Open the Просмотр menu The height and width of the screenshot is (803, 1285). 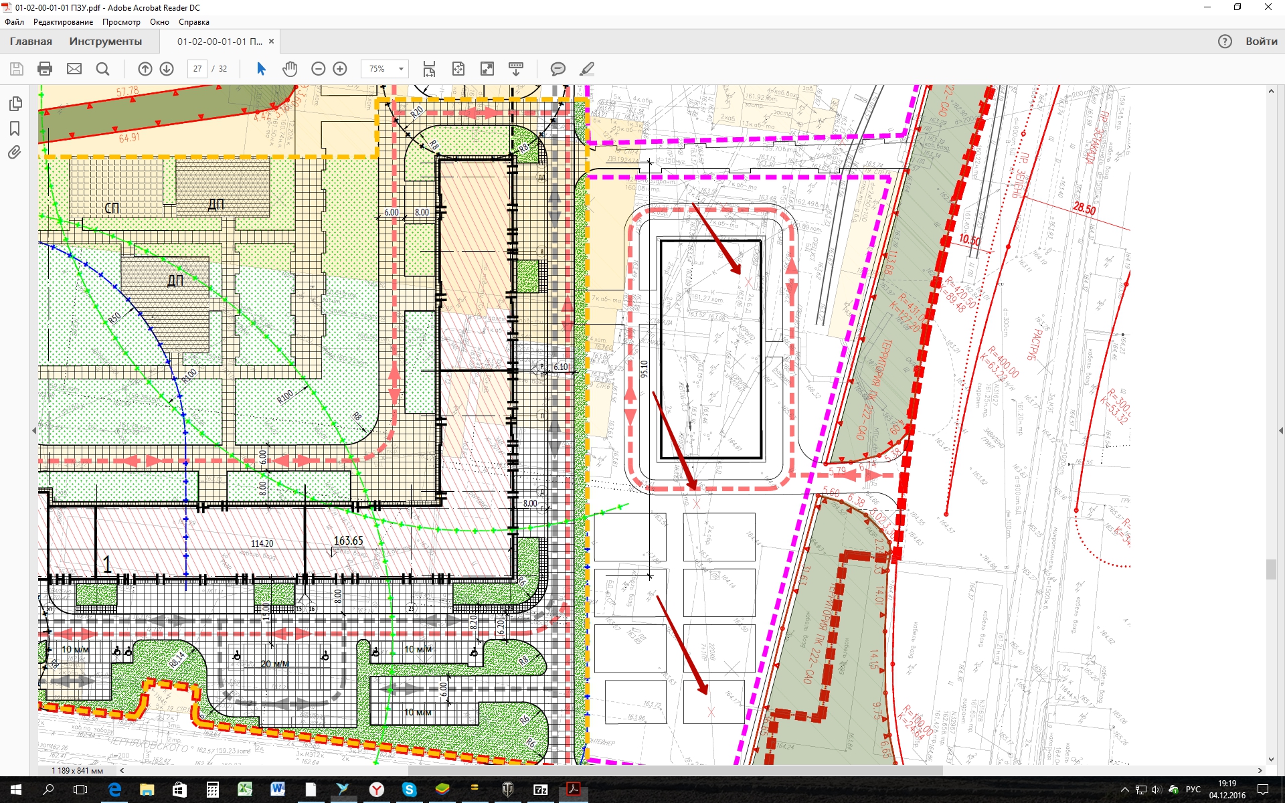point(121,22)
